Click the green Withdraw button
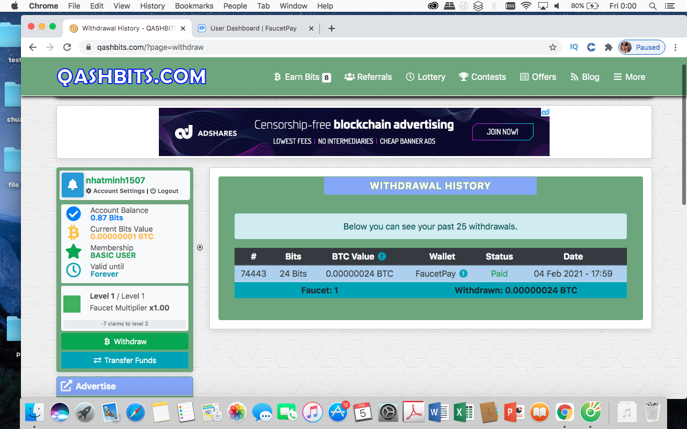Image resolution: width=687 pixels, height=429 pixels. (125, 342)
